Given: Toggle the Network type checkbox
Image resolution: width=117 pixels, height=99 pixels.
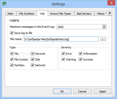Looking at the screenshot, I should tap(32, 65).
